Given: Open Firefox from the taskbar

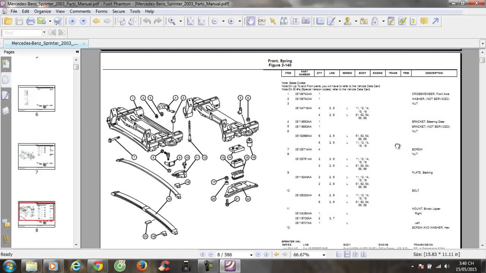Looking at the screenshot, I should [x=142, y=266].
